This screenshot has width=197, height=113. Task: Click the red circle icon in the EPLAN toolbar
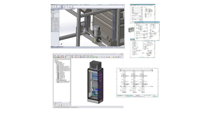click(63, 57)
